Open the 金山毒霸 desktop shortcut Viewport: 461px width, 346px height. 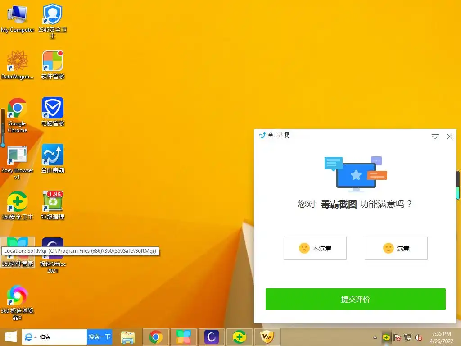click(52, 158)
